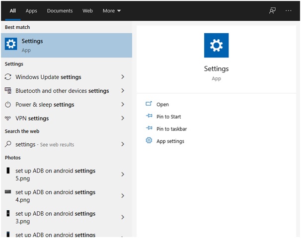The height and width of the screenshot is (238, 301).
Task: Expand 'settings - See web results' arrow
Action: 123,144
